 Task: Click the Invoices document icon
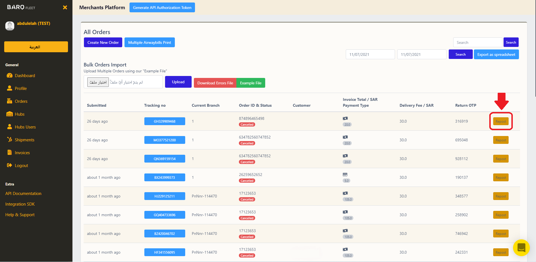tap(10, 153)
